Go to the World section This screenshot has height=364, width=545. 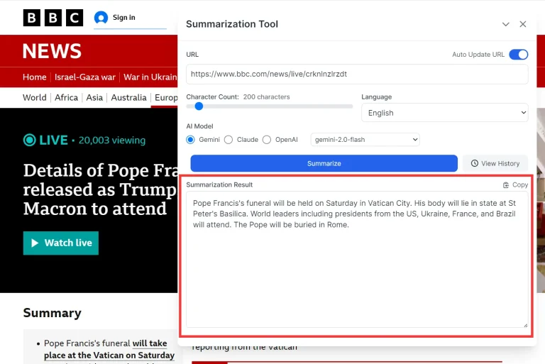point(34,97)
